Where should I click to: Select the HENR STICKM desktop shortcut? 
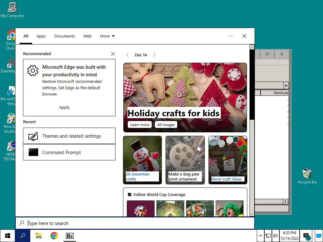pyautogui.click(x=9, y=151)
